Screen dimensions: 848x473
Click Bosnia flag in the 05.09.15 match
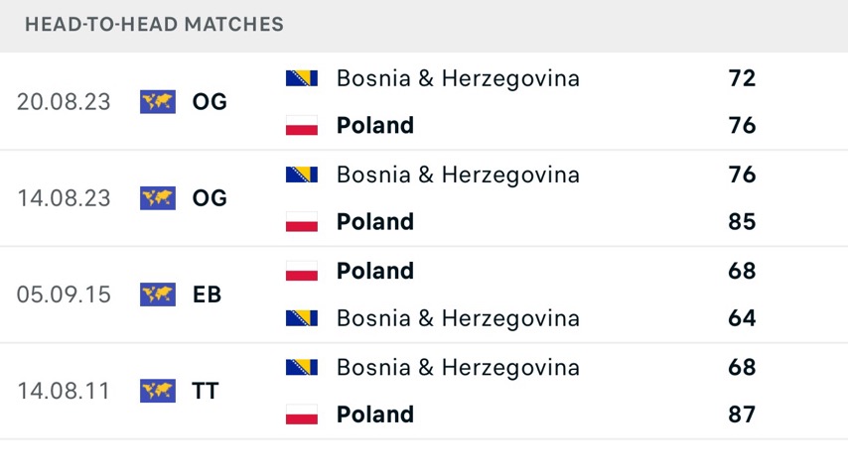click(x=302, y=318)
